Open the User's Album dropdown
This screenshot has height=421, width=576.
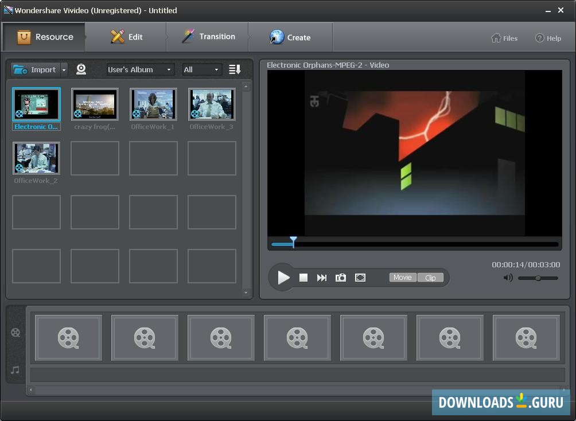click(x=139, y=69)
